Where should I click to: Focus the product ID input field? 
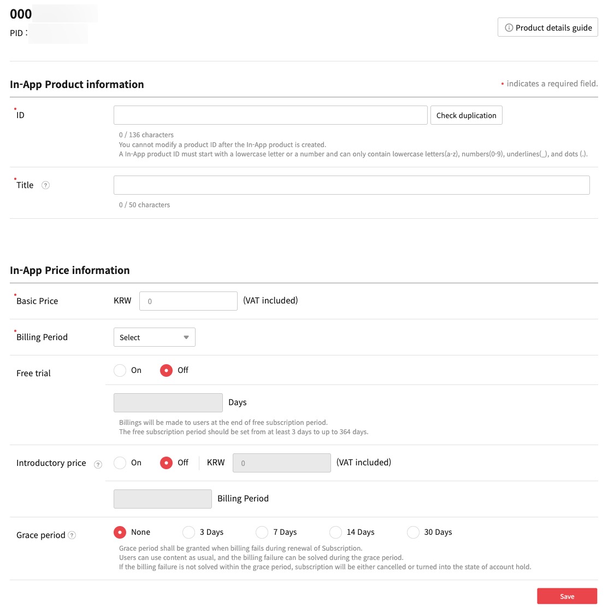tap(270, 115)
